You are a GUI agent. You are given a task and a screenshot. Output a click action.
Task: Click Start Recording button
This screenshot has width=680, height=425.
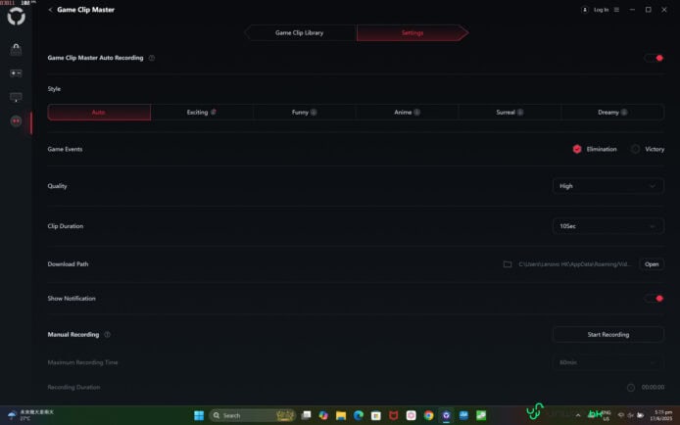[608, 335]
